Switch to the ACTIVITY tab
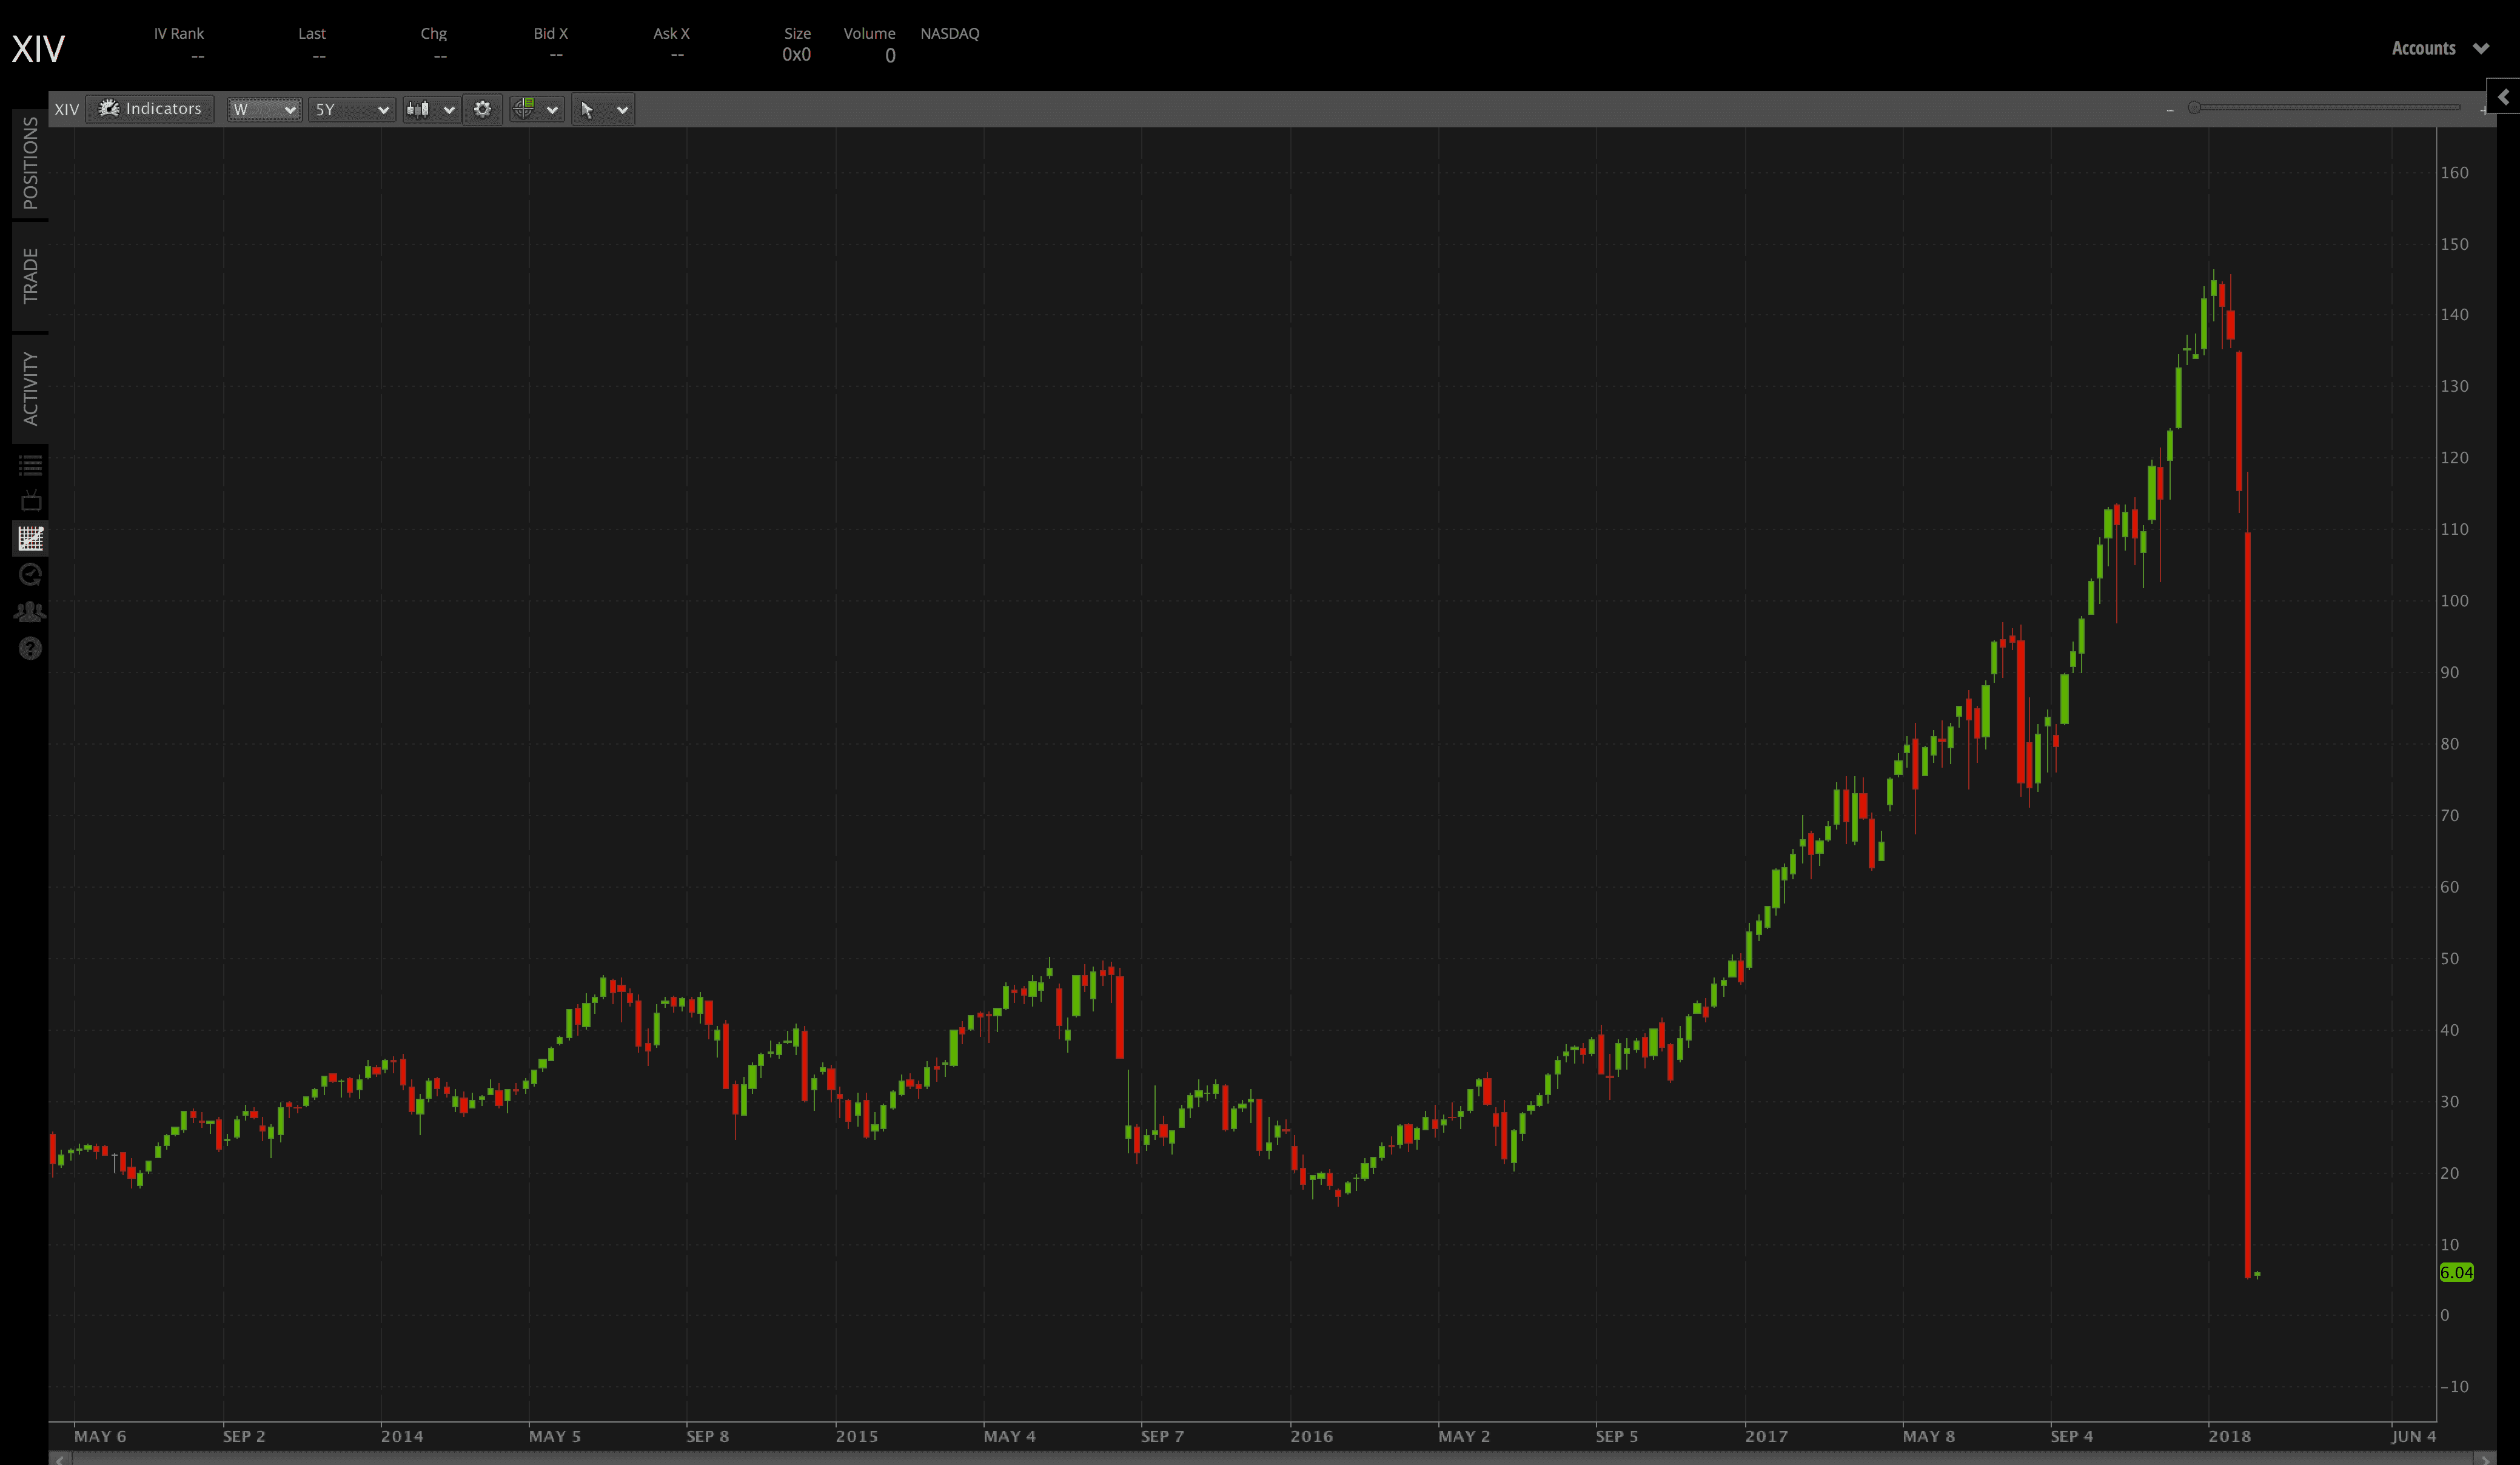The width and height of the screenshot is (2520, 1465). point(30,388)
